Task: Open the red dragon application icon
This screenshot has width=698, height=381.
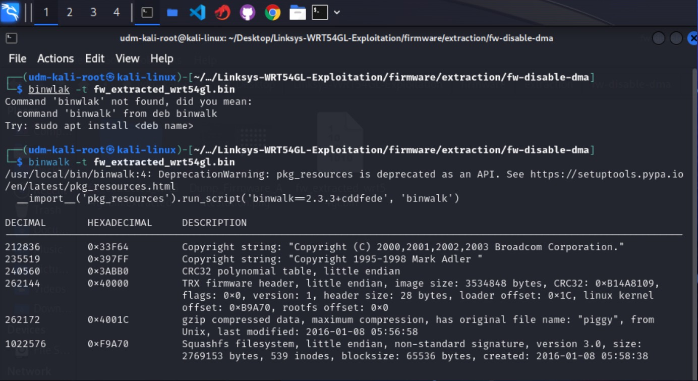Action: [x=222, y=12]
